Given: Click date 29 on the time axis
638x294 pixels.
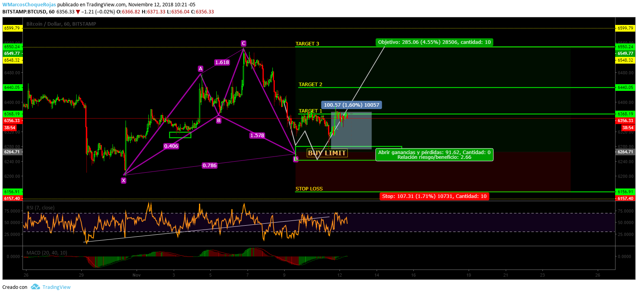Looking at the screenshot, I should click(x=81, y=275).
